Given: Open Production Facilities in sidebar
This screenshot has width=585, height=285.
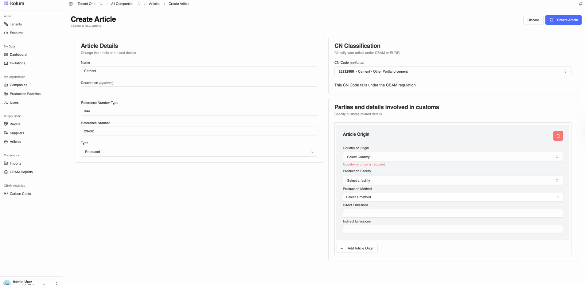Looking at the screenshot, I should tap(25, 94).
